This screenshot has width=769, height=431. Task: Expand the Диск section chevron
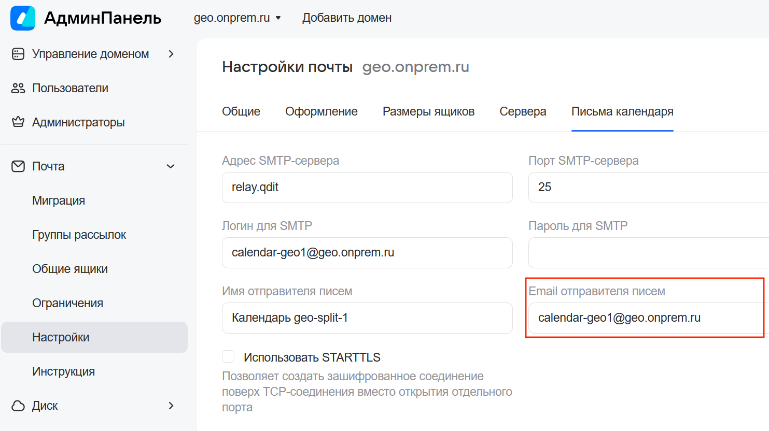pyautogui.click(x=171, y=406)
